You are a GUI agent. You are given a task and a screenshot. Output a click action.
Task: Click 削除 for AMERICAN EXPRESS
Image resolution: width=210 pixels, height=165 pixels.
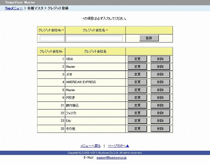point(160,82)
